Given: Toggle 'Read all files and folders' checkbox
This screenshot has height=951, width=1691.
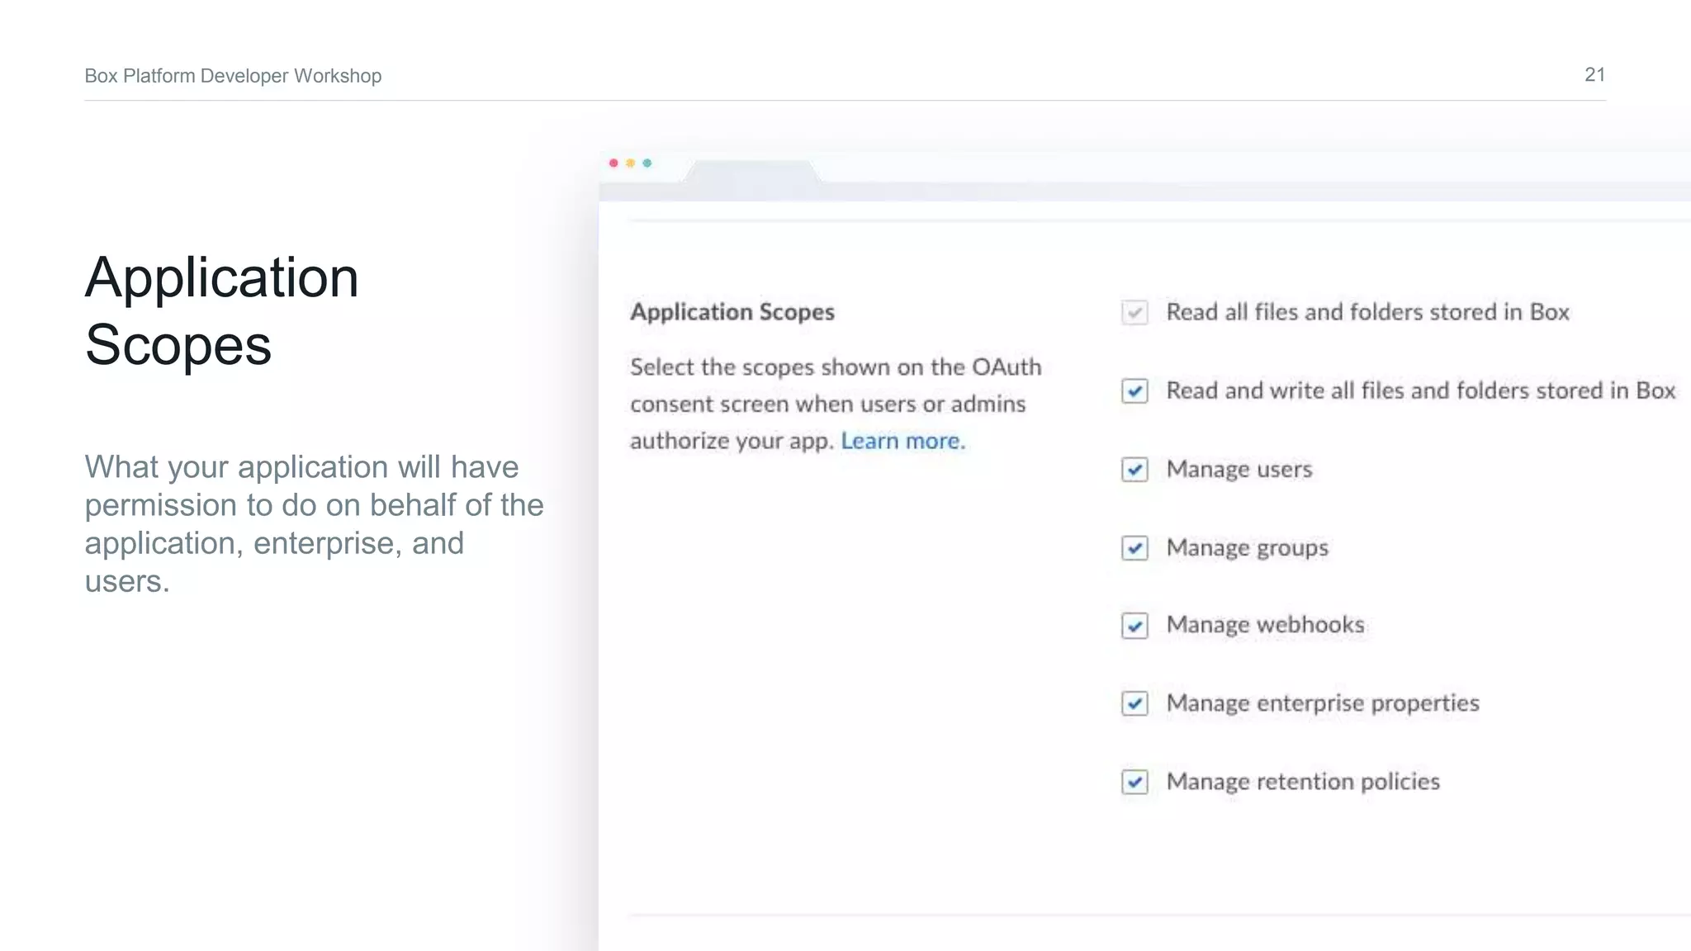Looking at the screenshot, I should coord(1134,313).
